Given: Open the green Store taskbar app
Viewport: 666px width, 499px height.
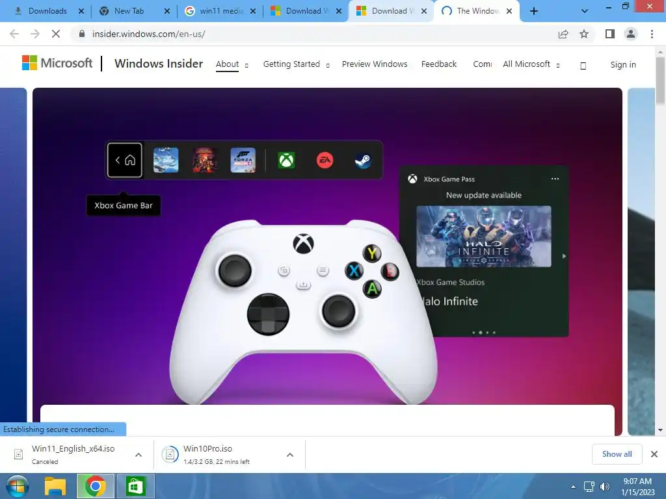Looking at the screenshot, I should (135, 486).
